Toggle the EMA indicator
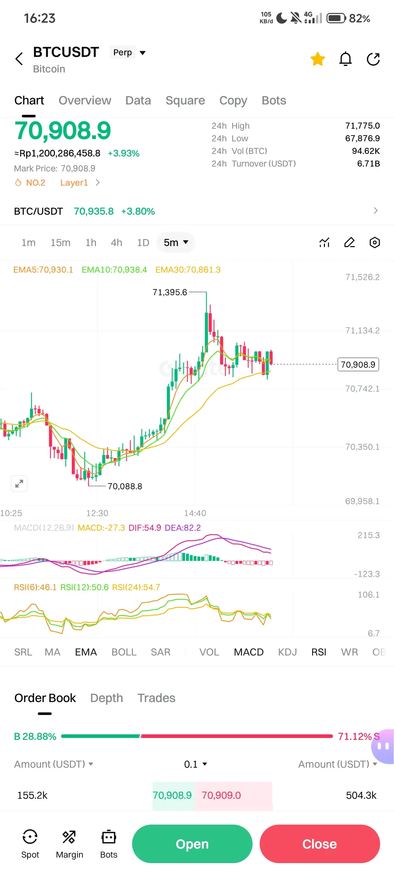Screen dimensions: 394x877 [86, 652]
